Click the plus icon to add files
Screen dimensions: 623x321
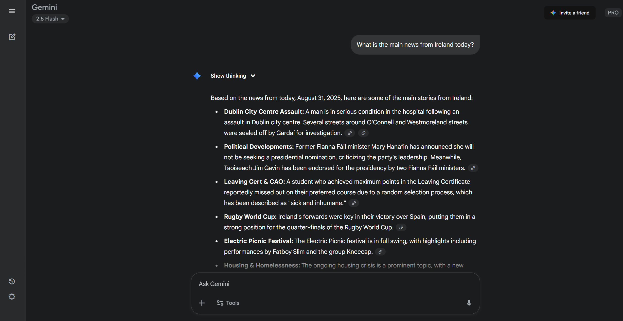point(202,303)
